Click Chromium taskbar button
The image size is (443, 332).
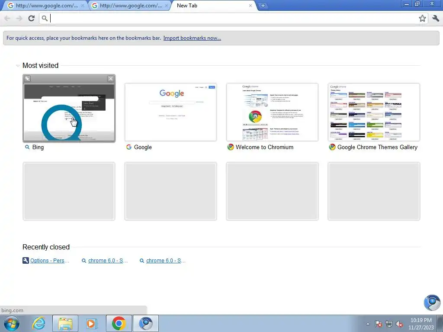tap(146, 323)
